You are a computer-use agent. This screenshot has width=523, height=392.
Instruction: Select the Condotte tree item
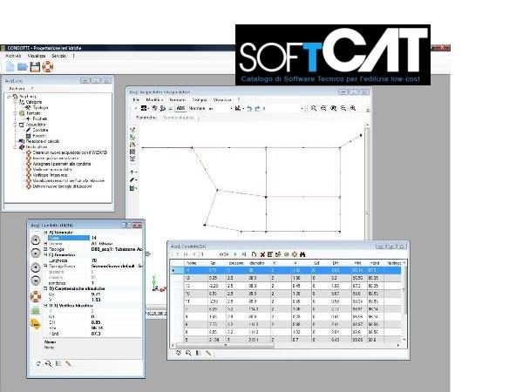tap(40, 130)
